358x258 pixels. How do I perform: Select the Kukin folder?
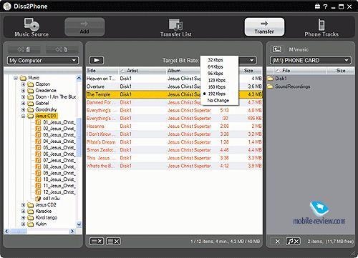(41, 224)
